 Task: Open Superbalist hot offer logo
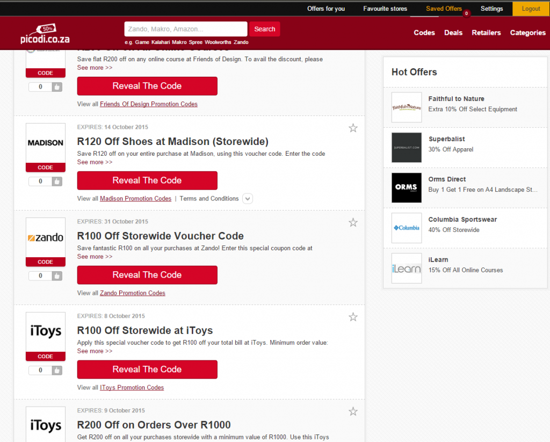407,148
